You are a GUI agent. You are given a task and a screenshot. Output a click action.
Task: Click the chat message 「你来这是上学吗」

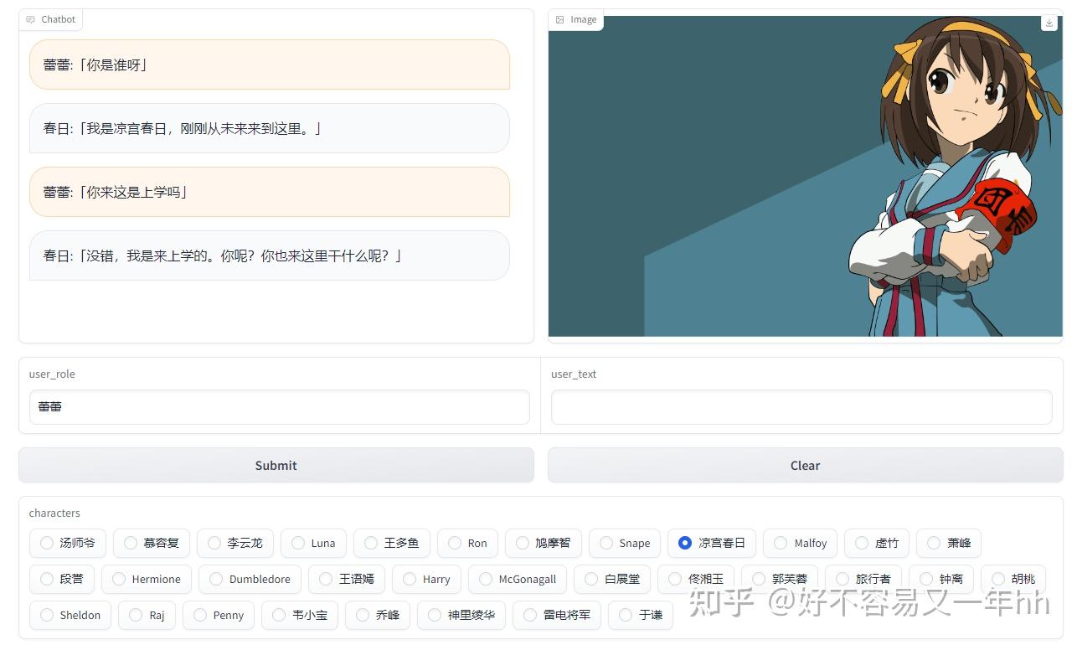[270, 192]
